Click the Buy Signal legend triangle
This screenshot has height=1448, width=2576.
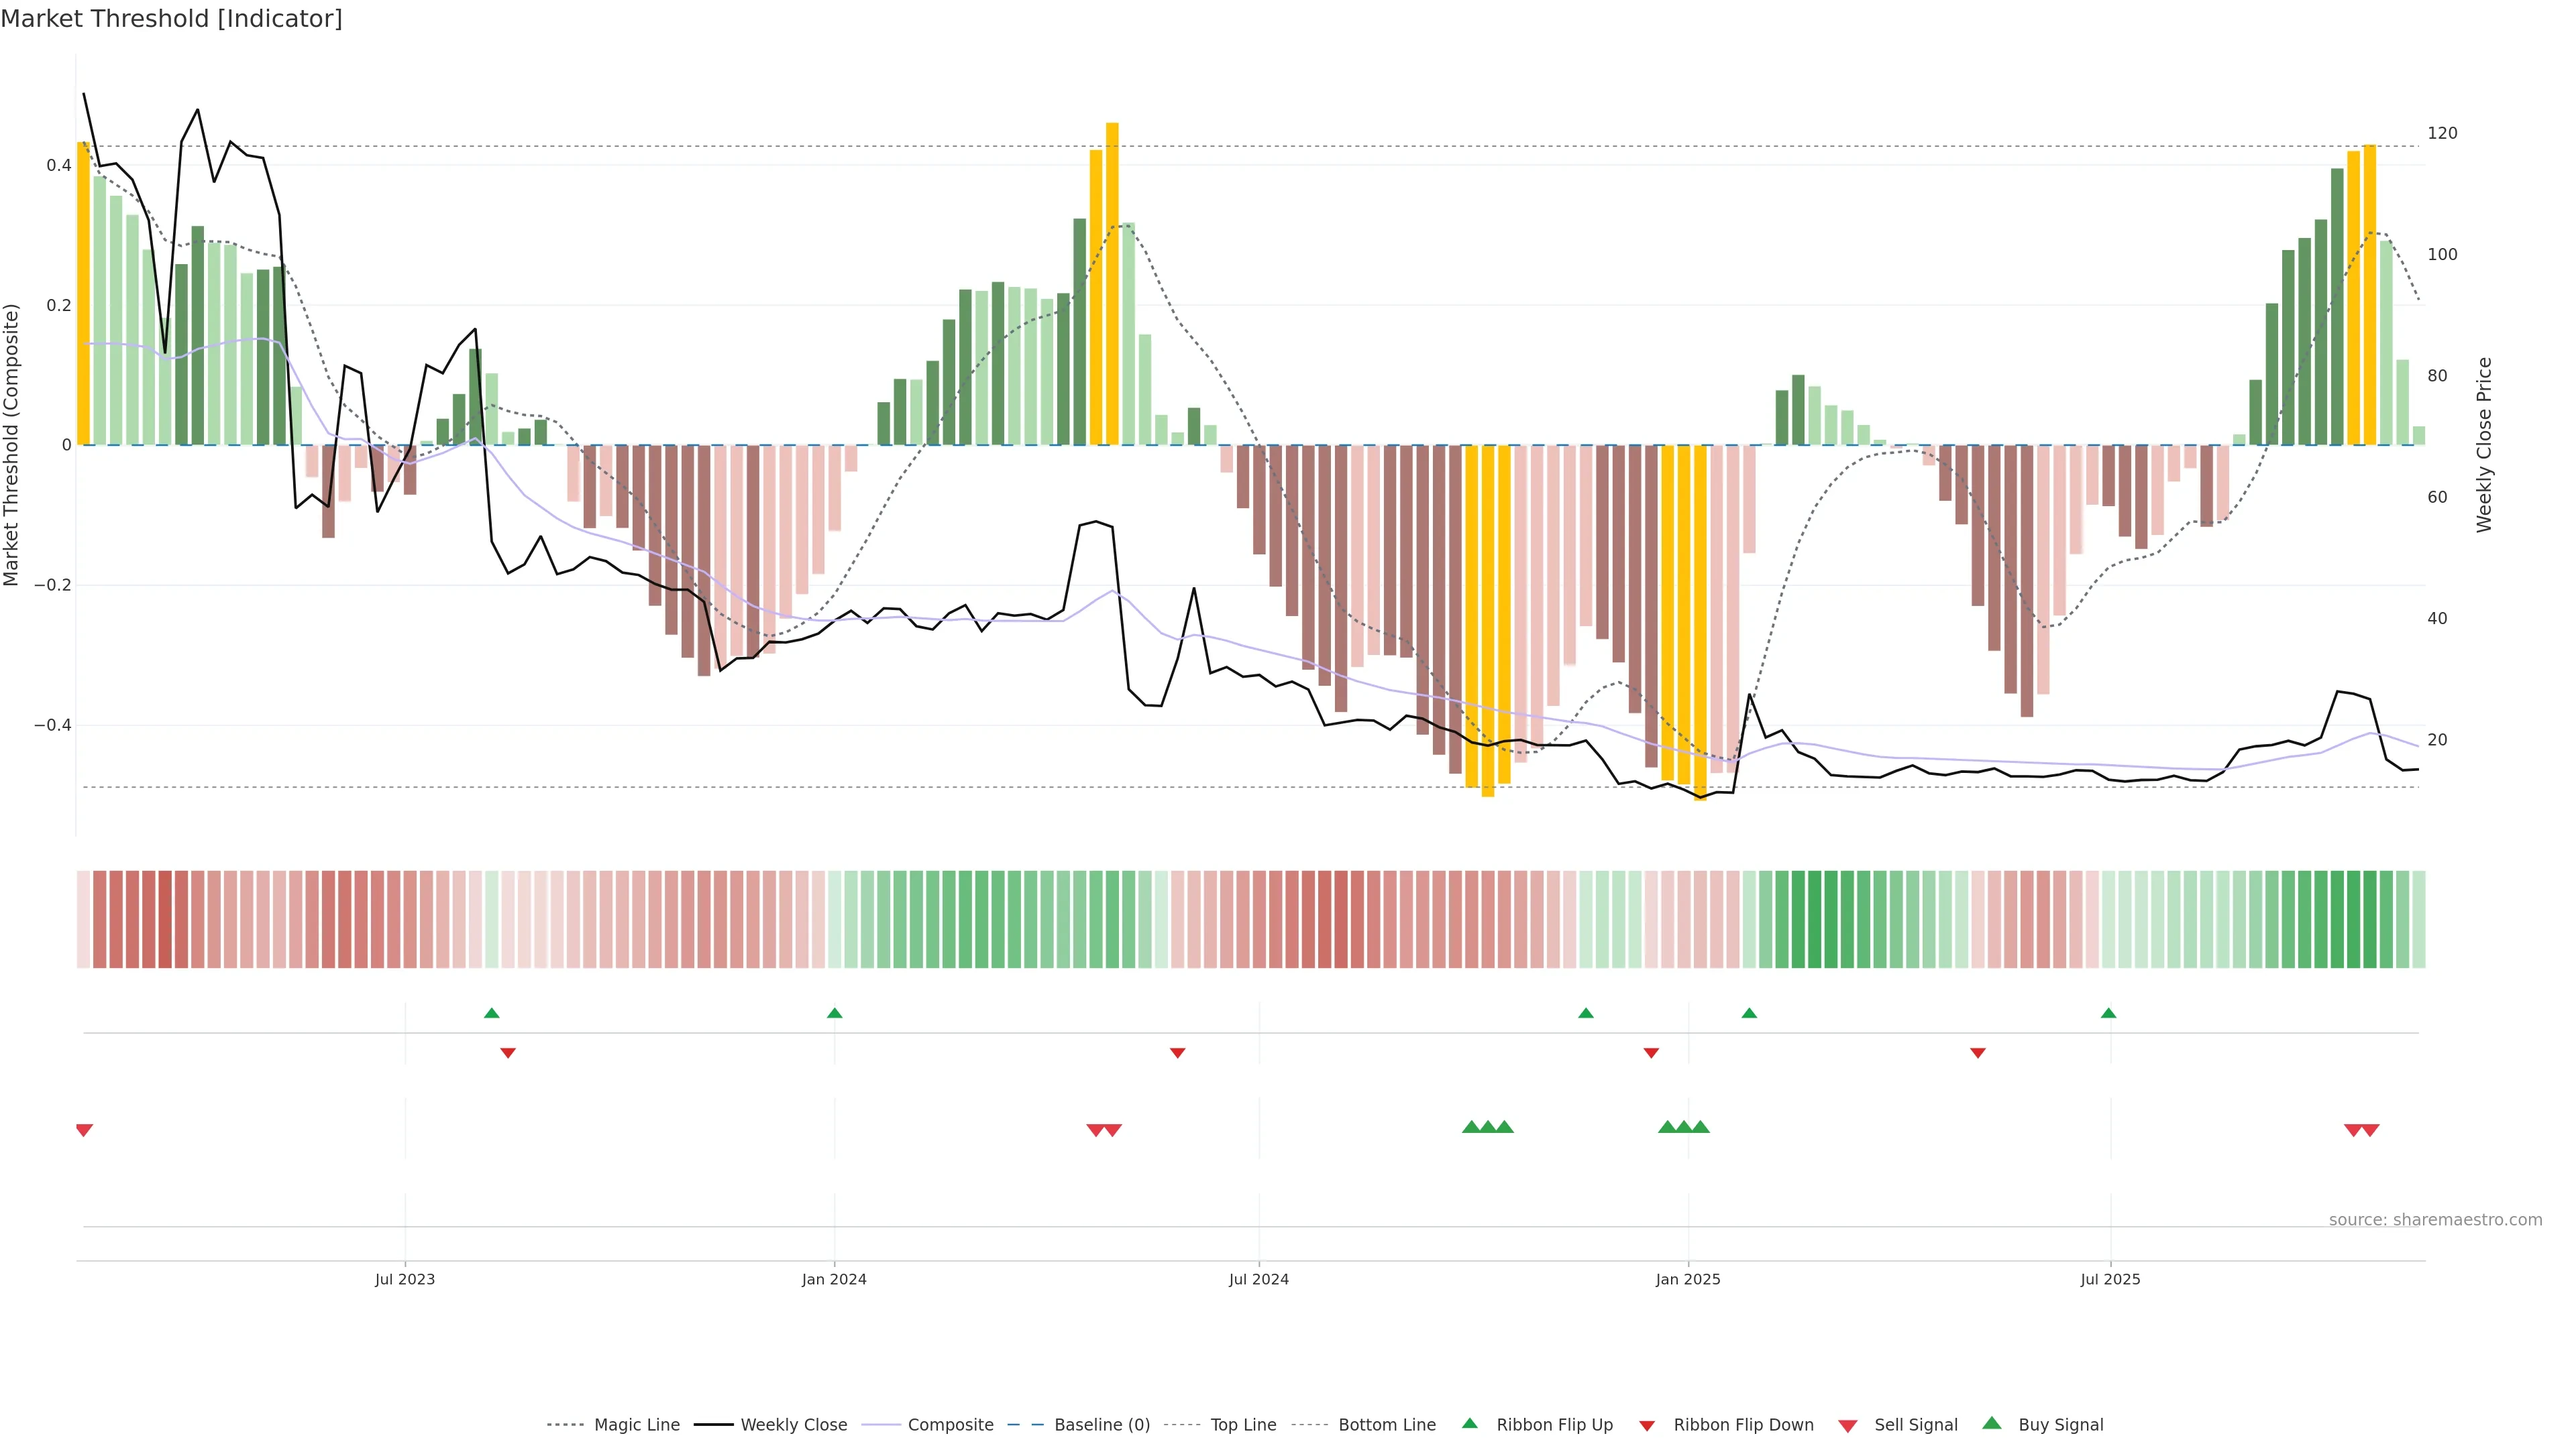pyautogui.click(x=1992, y=1423)
